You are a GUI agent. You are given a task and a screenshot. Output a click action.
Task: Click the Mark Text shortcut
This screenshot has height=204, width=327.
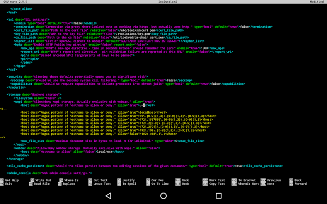click(x=214, y=180)
